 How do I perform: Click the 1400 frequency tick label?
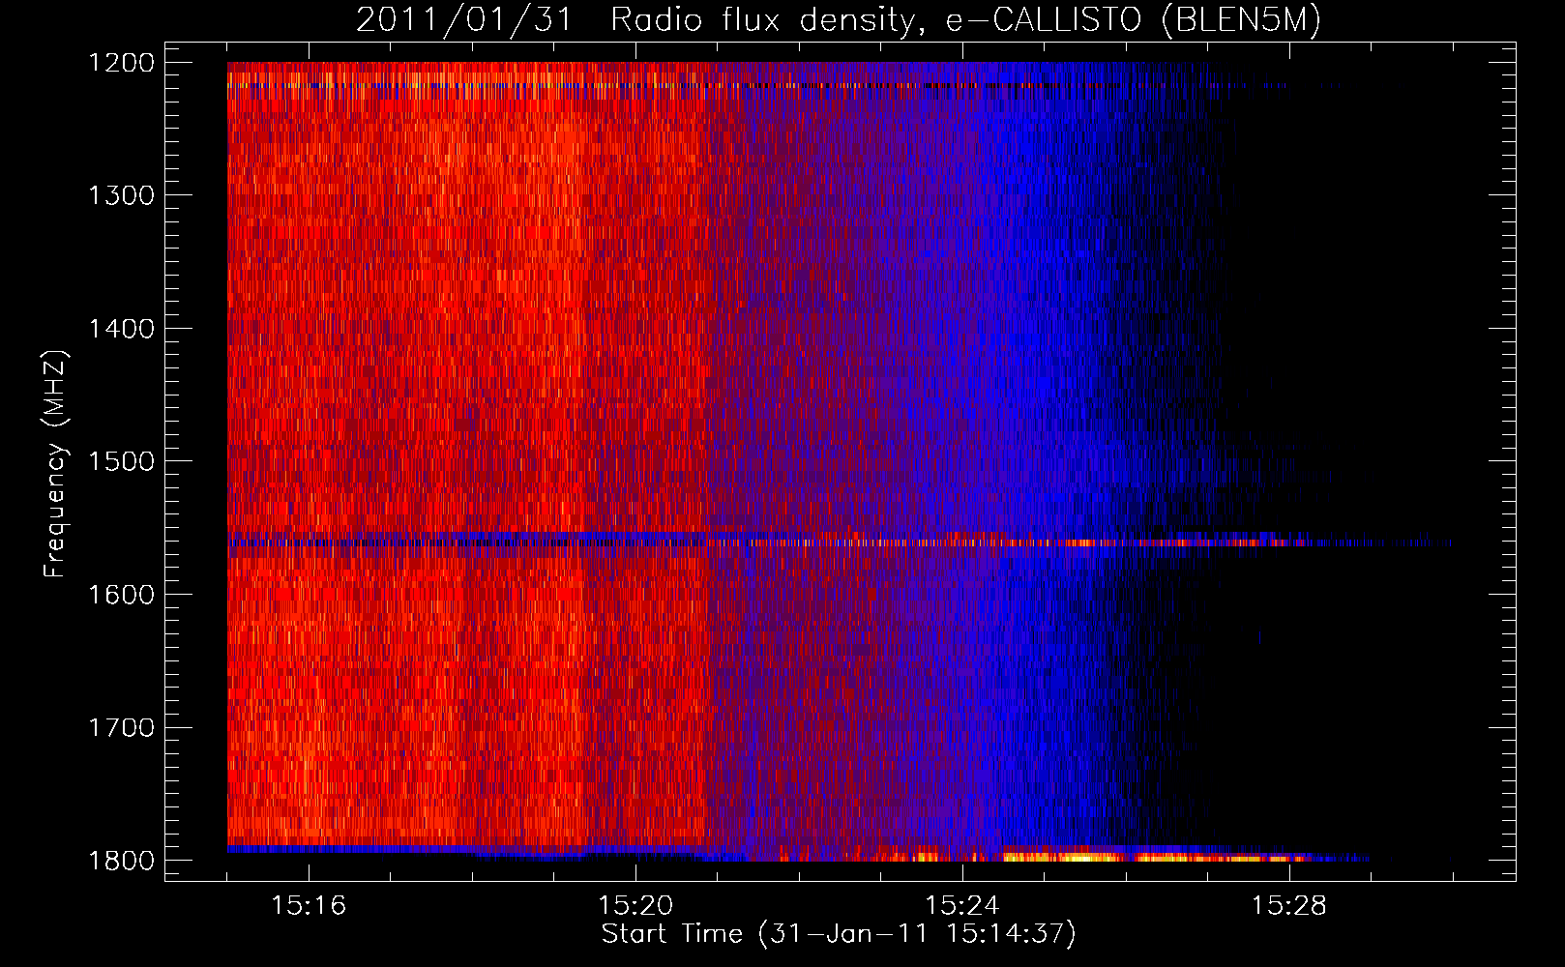coord(121,329)
